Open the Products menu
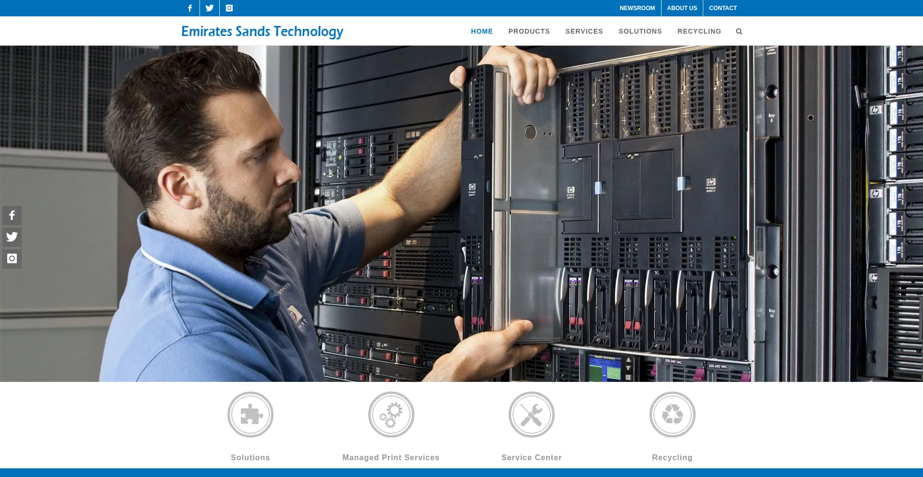 click(529, 31)
